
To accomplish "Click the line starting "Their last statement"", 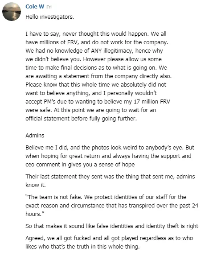I will tap(110, 177).
